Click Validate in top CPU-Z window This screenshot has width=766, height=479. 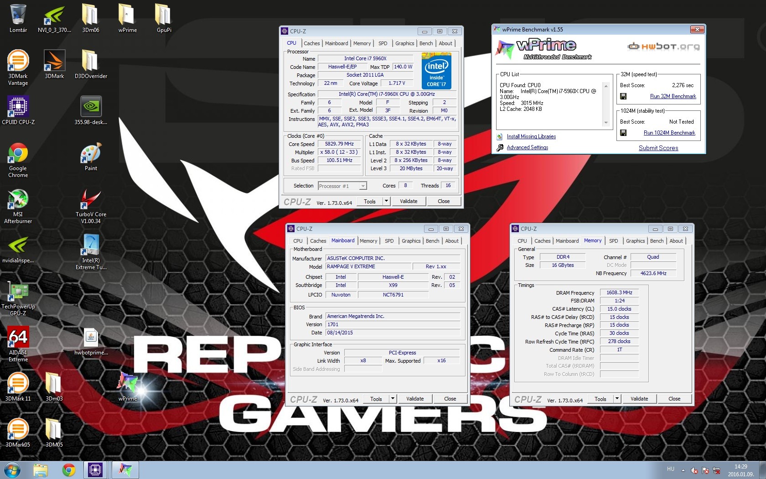409,201
